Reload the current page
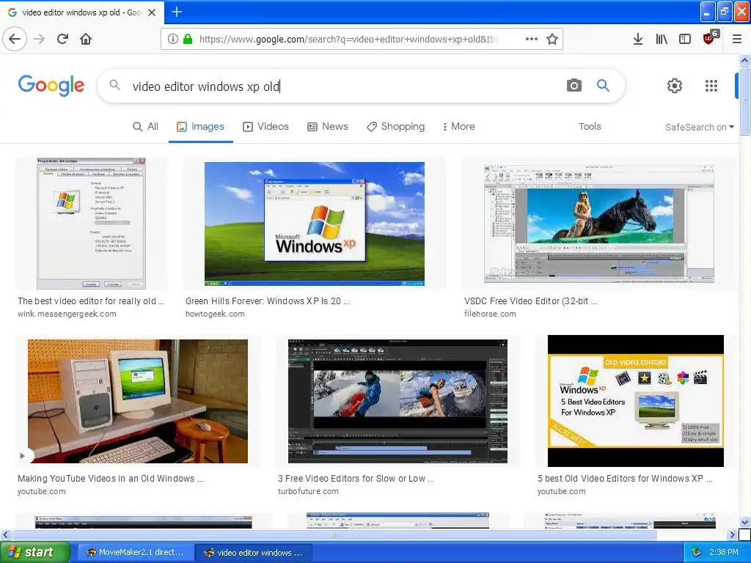This screenshot has width=751, height=563. pos(62,40)
